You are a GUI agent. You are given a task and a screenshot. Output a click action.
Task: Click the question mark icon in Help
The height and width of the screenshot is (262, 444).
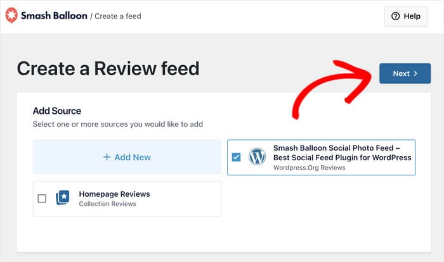click(395, 16)
